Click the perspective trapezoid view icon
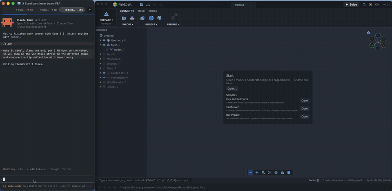The height and width of the screenshot is (191, 392). (x=283, y=173)
